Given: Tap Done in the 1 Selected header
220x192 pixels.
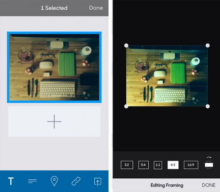Looking at the screenshot, I should coord(96,8).
